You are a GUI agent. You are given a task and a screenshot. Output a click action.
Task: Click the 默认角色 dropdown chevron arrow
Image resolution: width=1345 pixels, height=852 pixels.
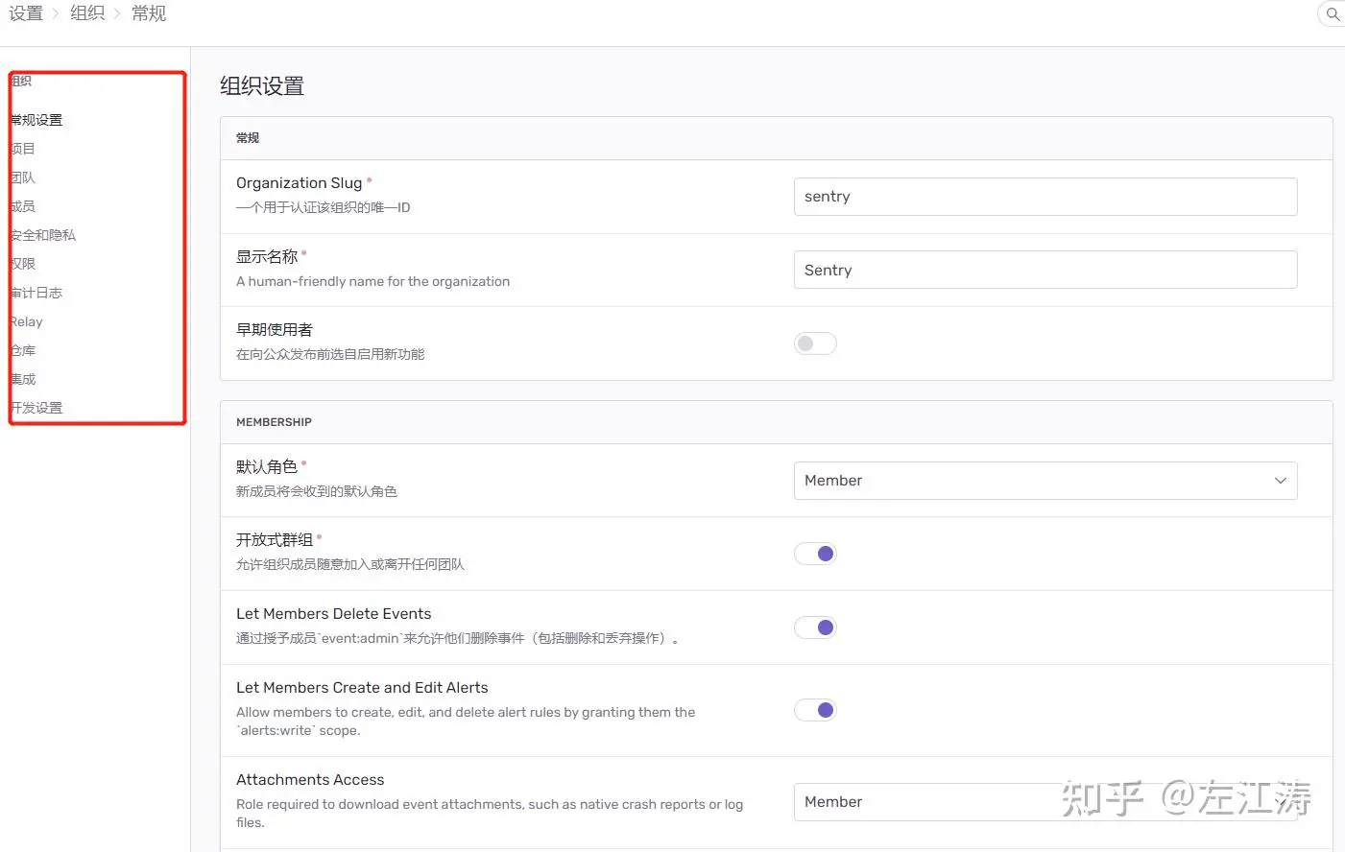[1280, 481]
